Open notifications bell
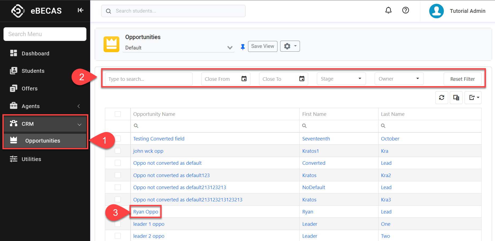This screenshot has height=241, width=495. tap(388, 10)
